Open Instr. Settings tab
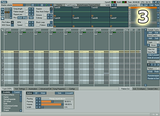 point(20,89)
